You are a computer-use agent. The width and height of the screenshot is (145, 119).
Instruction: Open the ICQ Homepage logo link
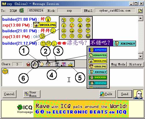pyautogui.click(x=25, y=109)
